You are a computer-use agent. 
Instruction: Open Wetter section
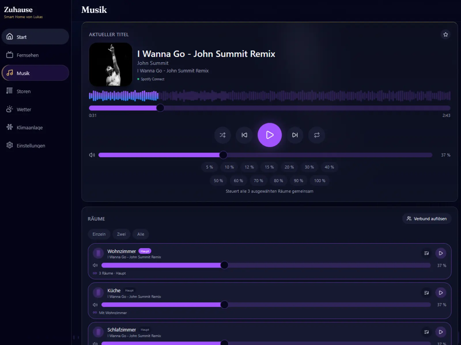tap(35, 109)
